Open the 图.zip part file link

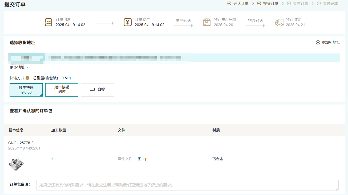pyautogui.click(x=143, y=159)
